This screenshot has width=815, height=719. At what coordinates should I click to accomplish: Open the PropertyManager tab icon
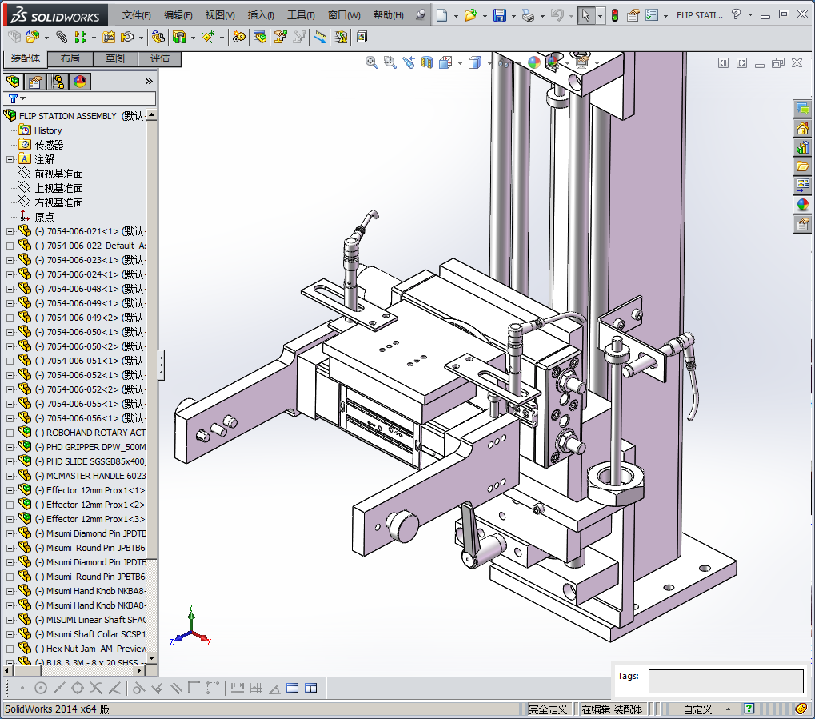click(35, 81)
